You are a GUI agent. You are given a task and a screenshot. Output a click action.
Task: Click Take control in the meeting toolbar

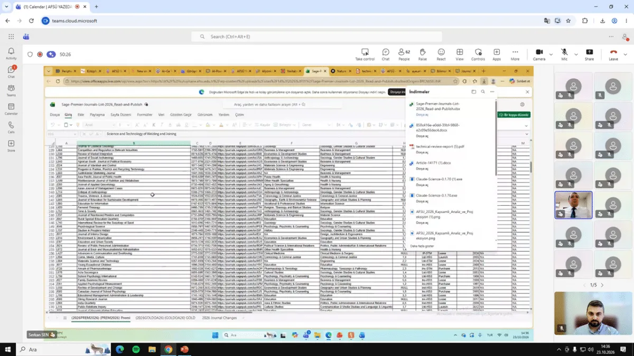[x=365, y=54]
